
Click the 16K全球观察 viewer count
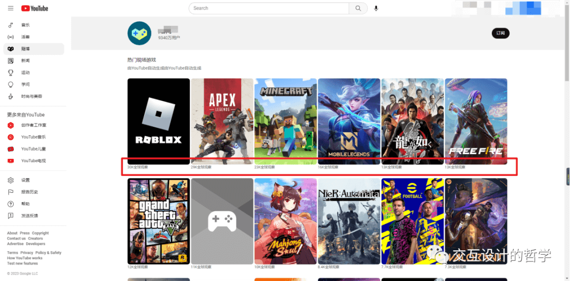(328, 167)
